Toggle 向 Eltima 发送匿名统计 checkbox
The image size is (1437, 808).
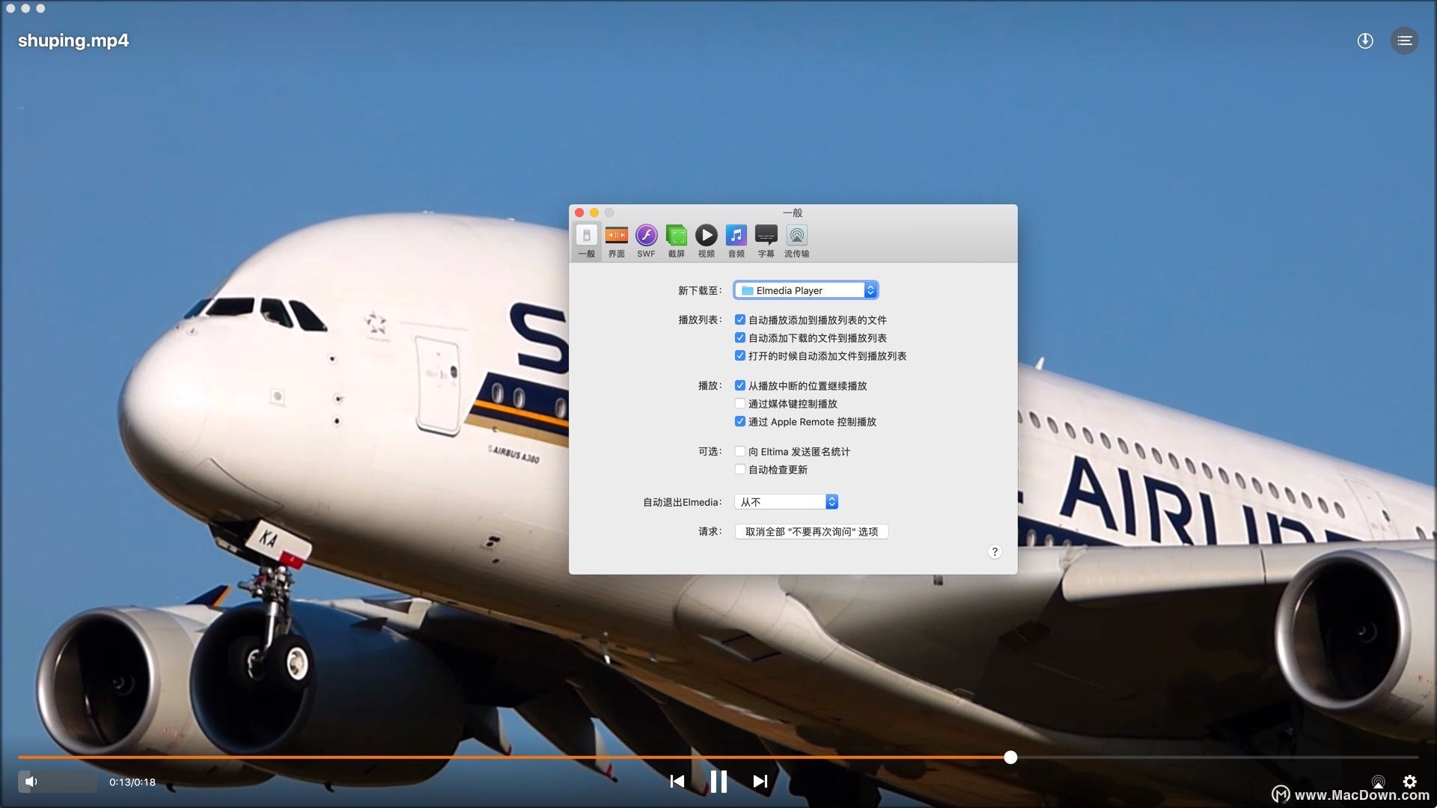coord(740,451)
